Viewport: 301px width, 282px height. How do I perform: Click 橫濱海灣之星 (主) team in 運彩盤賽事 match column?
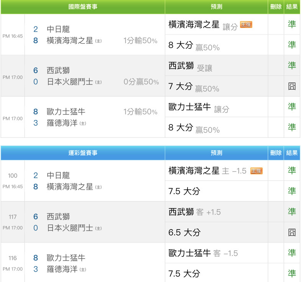pos(74,187)
